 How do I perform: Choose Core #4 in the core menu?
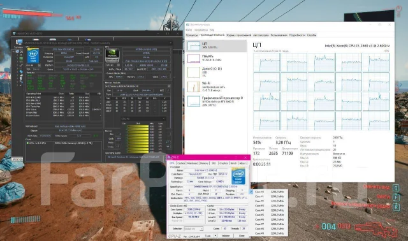coord(269,210)
